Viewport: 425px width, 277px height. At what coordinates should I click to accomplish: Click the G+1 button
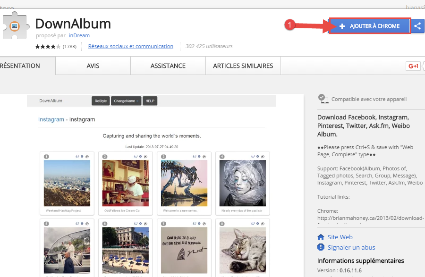[x=413, y=66]
